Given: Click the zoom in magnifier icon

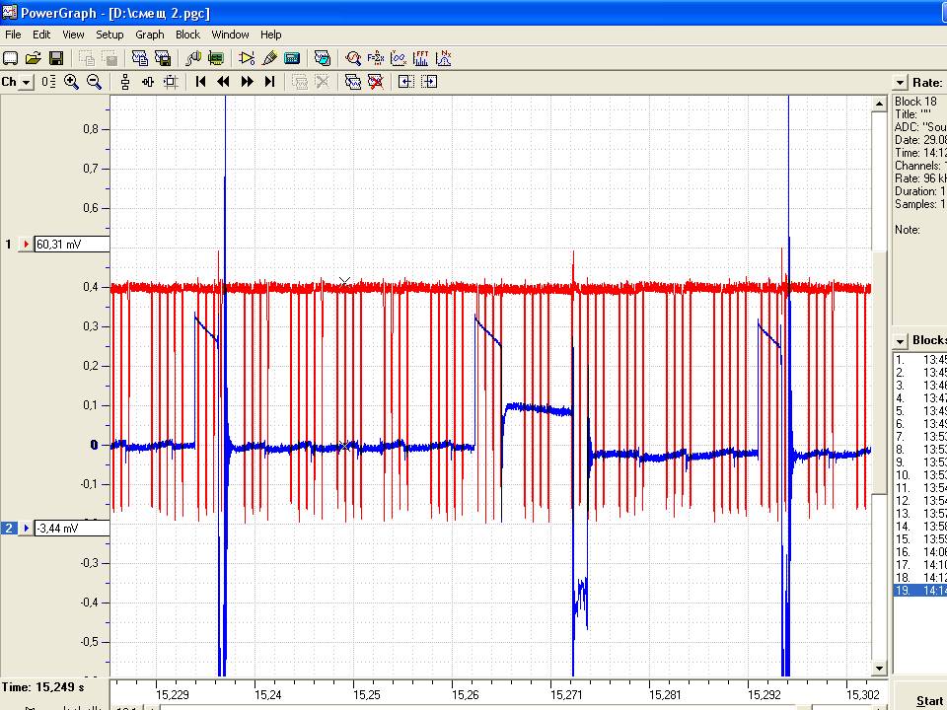Looking at the screenshot, I should [x=71, y=82].
